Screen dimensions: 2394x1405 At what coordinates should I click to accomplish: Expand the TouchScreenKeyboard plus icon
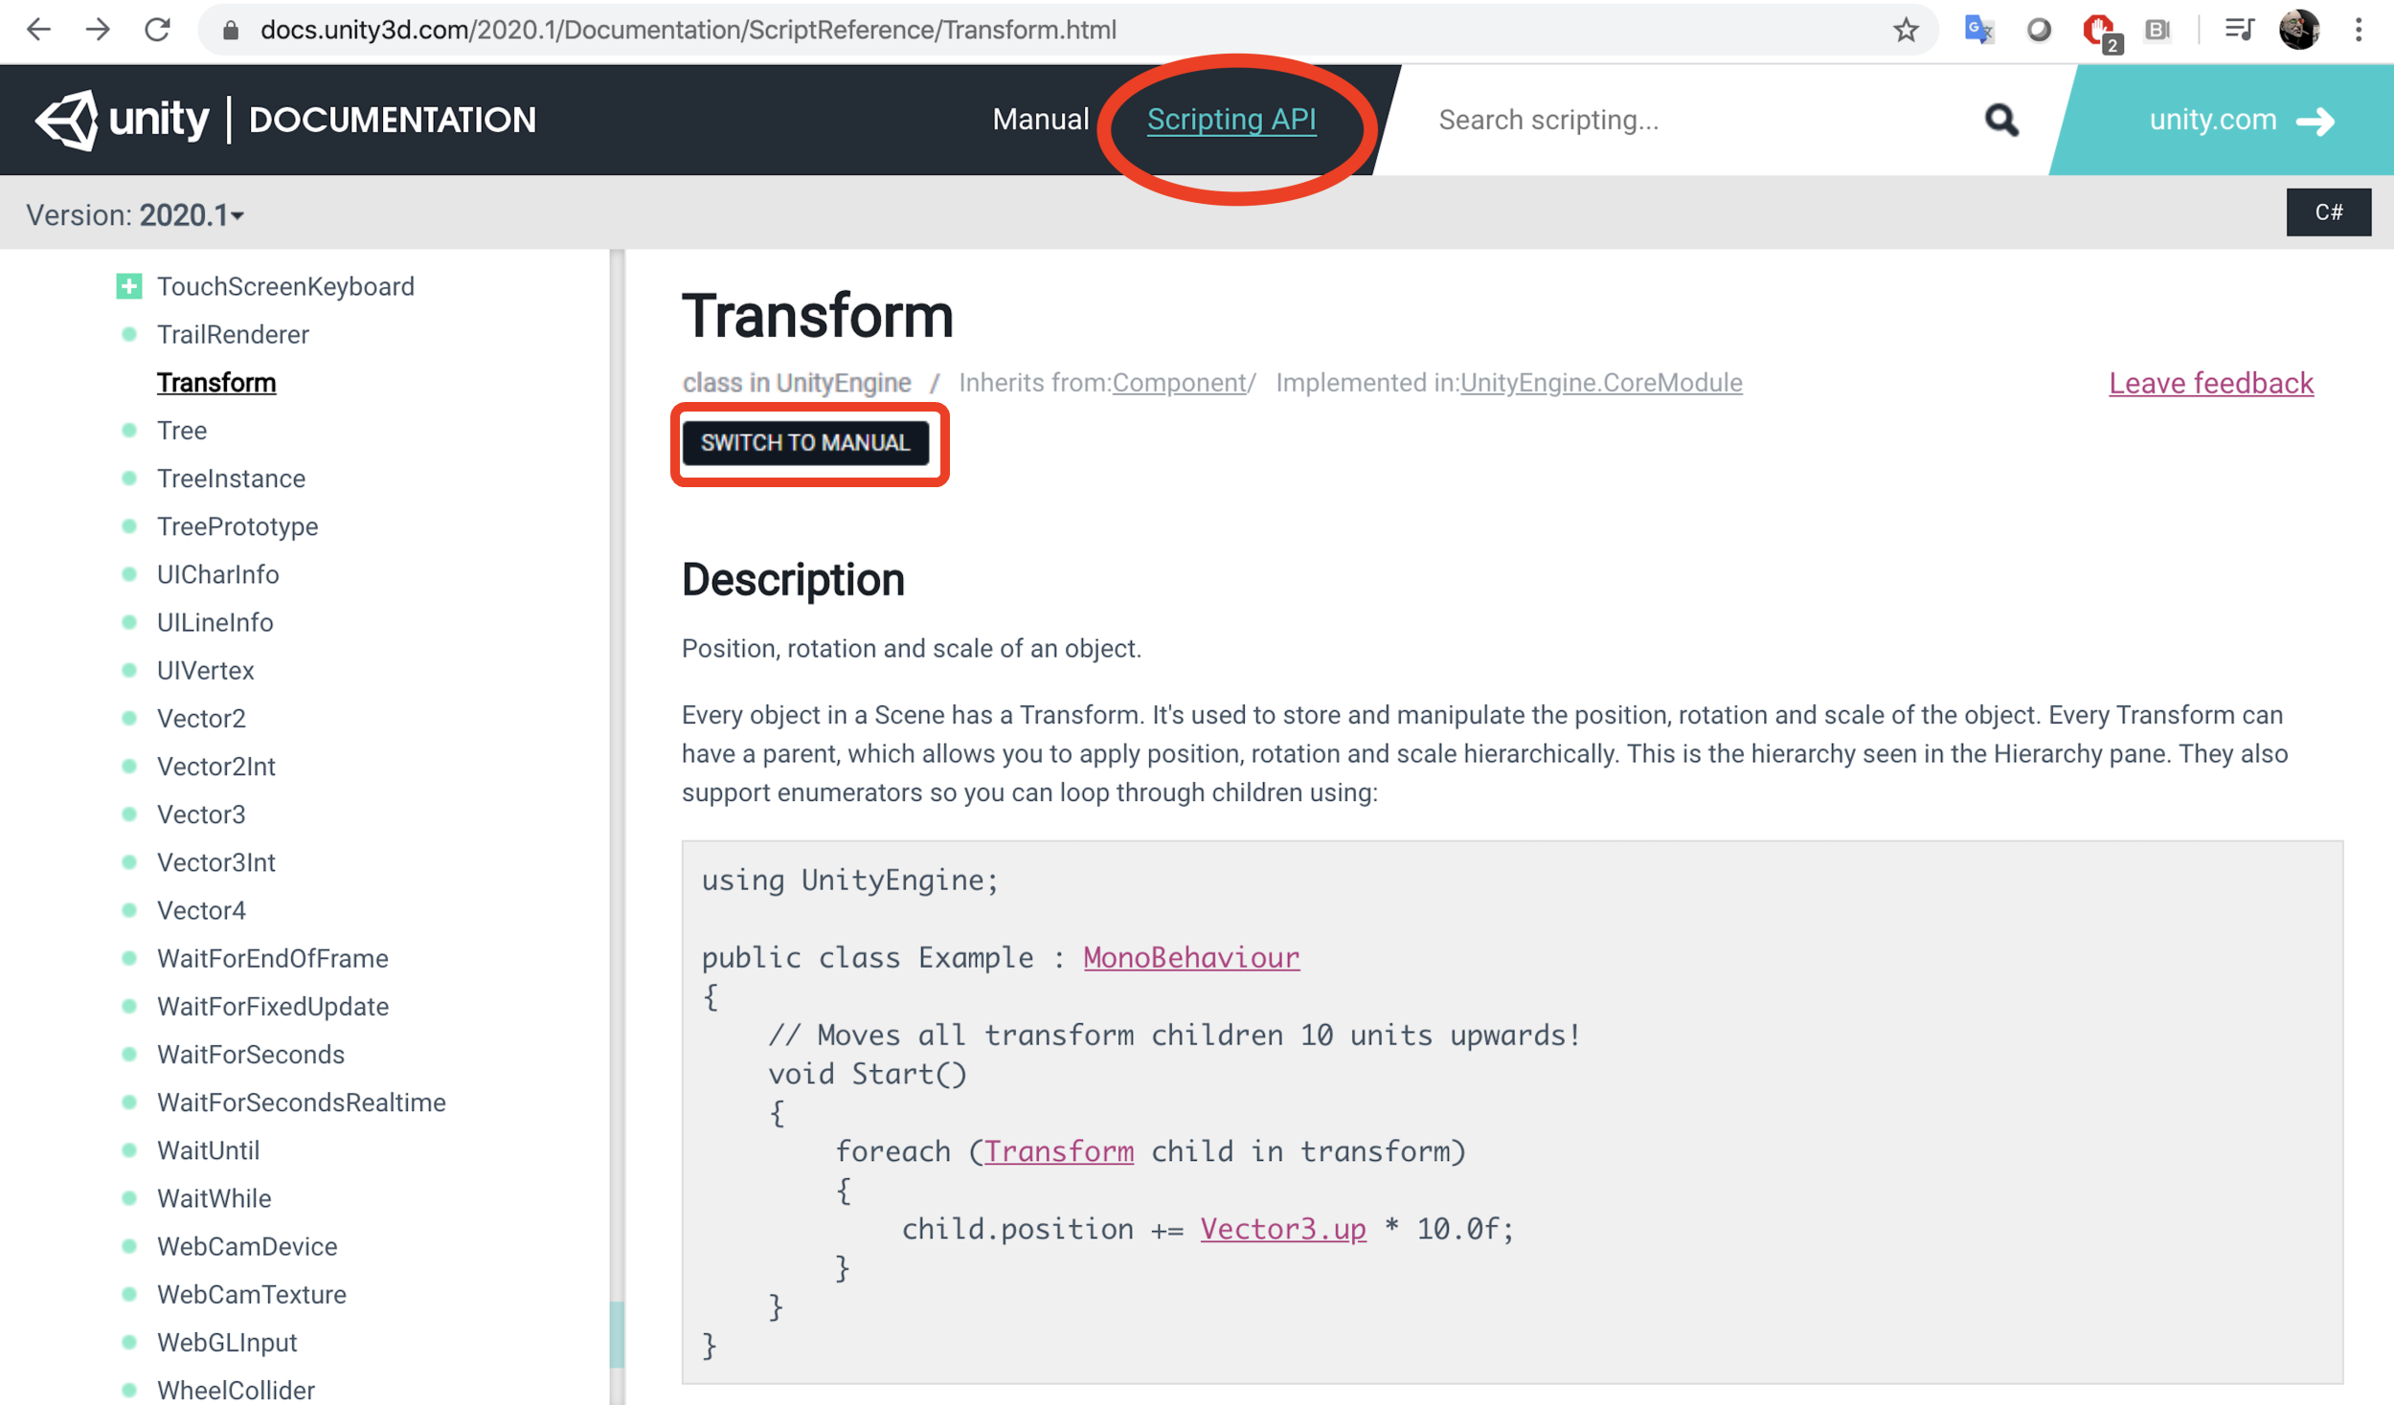pos(129,286)
